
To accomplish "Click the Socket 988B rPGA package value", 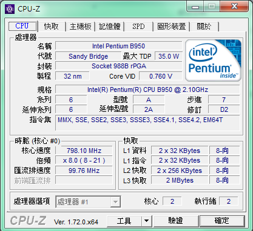I will pyautogui.click(x=119, y=66).
